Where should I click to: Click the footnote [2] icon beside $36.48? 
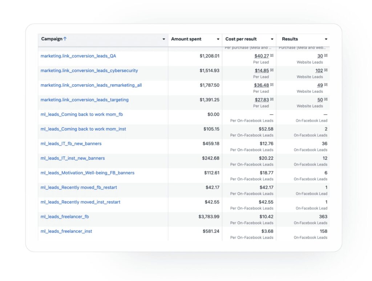(x=272, y=84)
